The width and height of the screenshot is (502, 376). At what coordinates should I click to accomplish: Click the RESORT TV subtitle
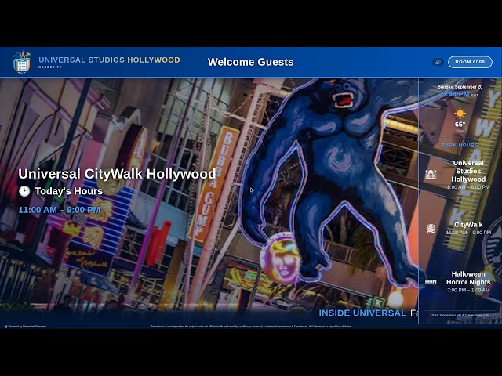click(50, 67)
